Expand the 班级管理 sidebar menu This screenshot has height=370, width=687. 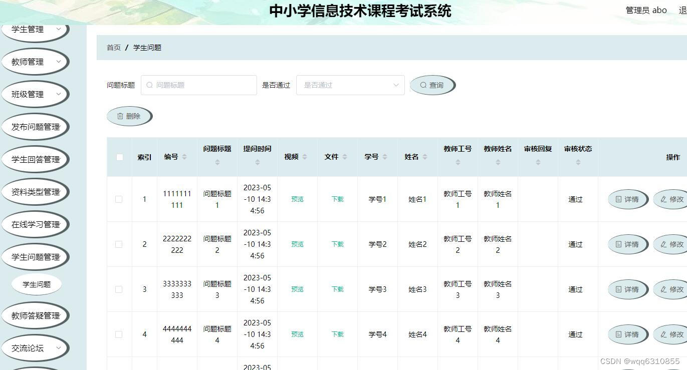tap(34, 94)
